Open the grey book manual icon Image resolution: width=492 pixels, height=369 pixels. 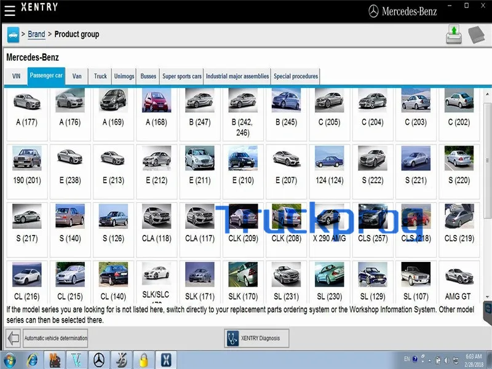[477, 34]
